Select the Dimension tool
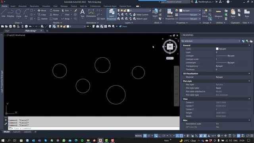Image resolution: width=254 pixels, height=143 pixels. (x=91, y=13)
